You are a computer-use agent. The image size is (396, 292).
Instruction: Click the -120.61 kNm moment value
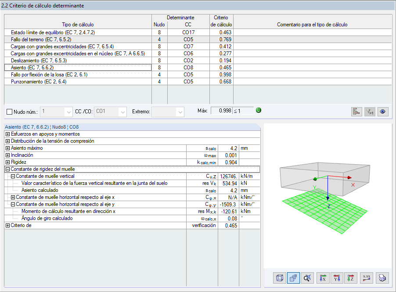coord(229,211)
